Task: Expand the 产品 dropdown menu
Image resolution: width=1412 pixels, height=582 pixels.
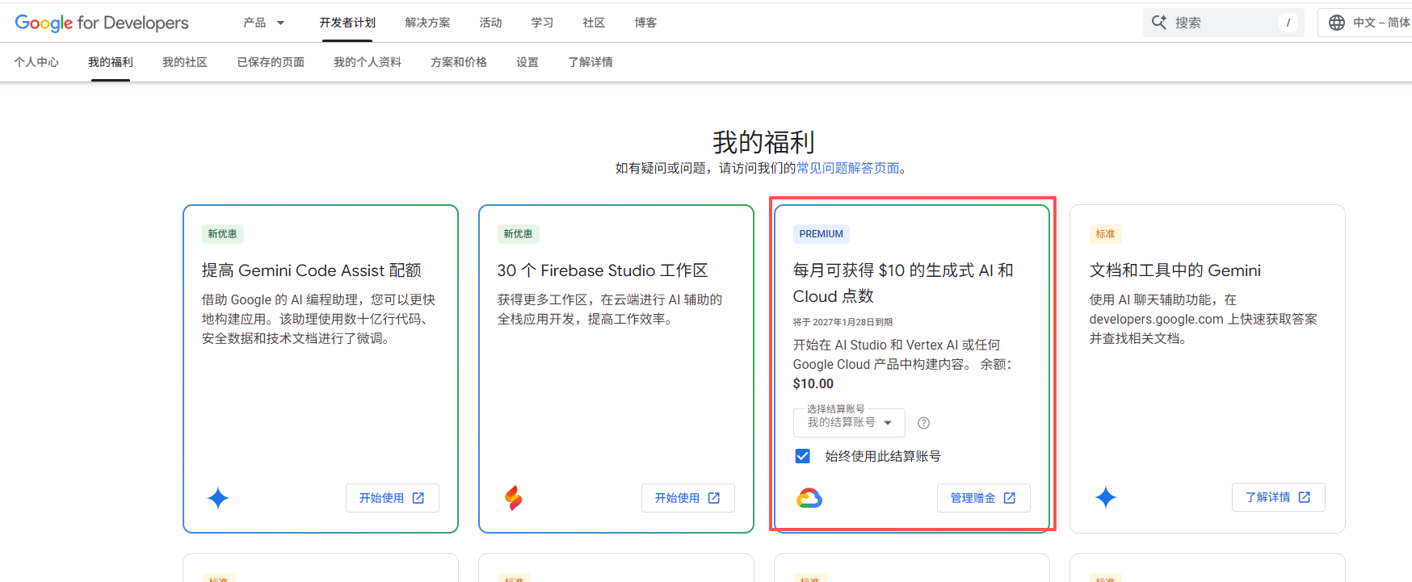Action: [x=264, y=23]
